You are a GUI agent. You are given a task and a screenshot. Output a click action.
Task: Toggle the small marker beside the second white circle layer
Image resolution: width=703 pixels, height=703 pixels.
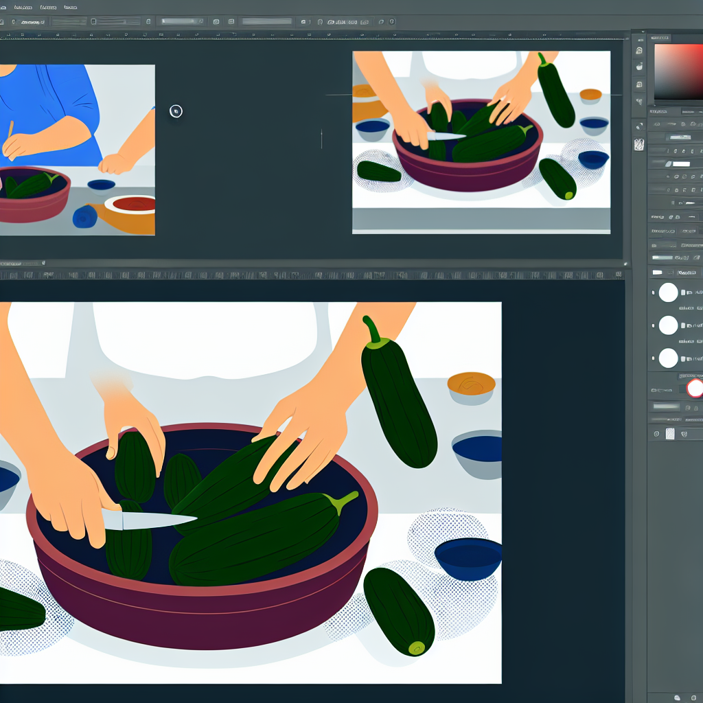(652, 325)
